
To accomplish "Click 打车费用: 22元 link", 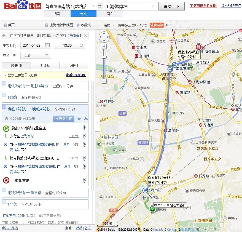I will tap(14, 216).
